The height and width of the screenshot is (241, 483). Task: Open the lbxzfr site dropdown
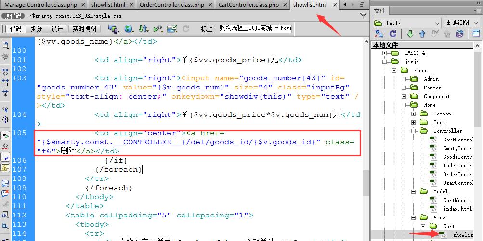tap(407, 23)
